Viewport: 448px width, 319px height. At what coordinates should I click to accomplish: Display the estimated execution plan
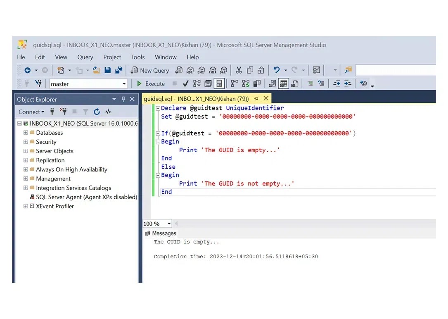[x=197, y=83]
